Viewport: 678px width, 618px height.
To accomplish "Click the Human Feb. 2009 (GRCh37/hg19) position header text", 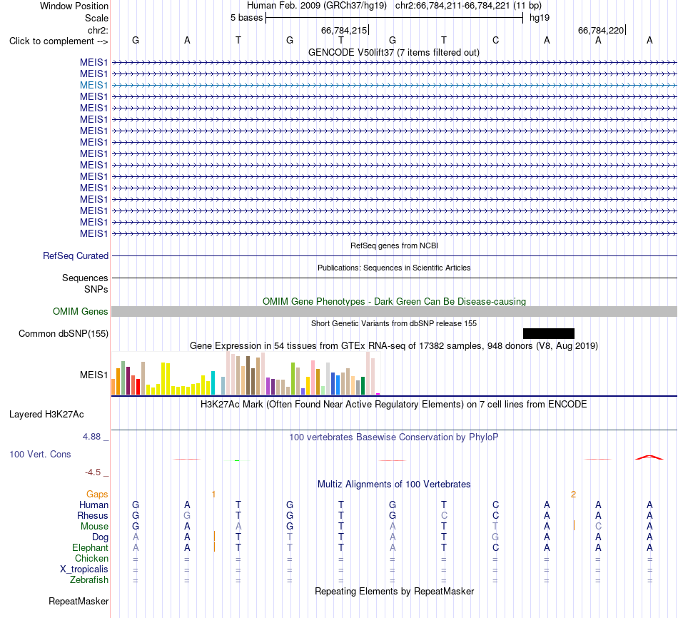I will (316, 6).
